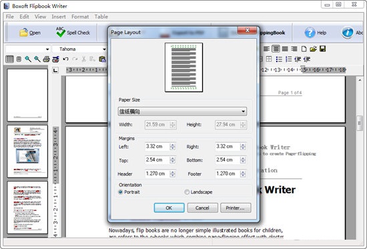
Task: Open the Insert menu
Action: click(59, 17)
